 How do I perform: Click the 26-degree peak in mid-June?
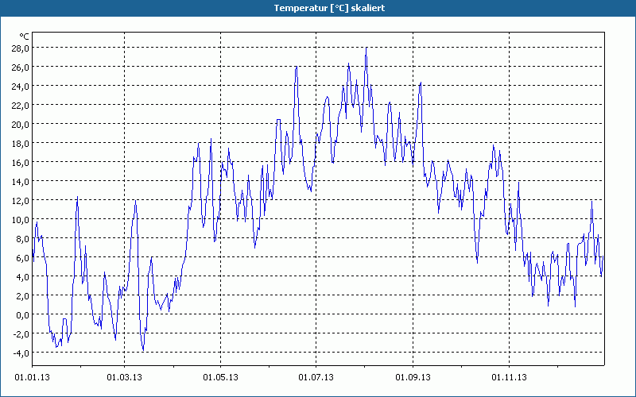click(296, 67)
